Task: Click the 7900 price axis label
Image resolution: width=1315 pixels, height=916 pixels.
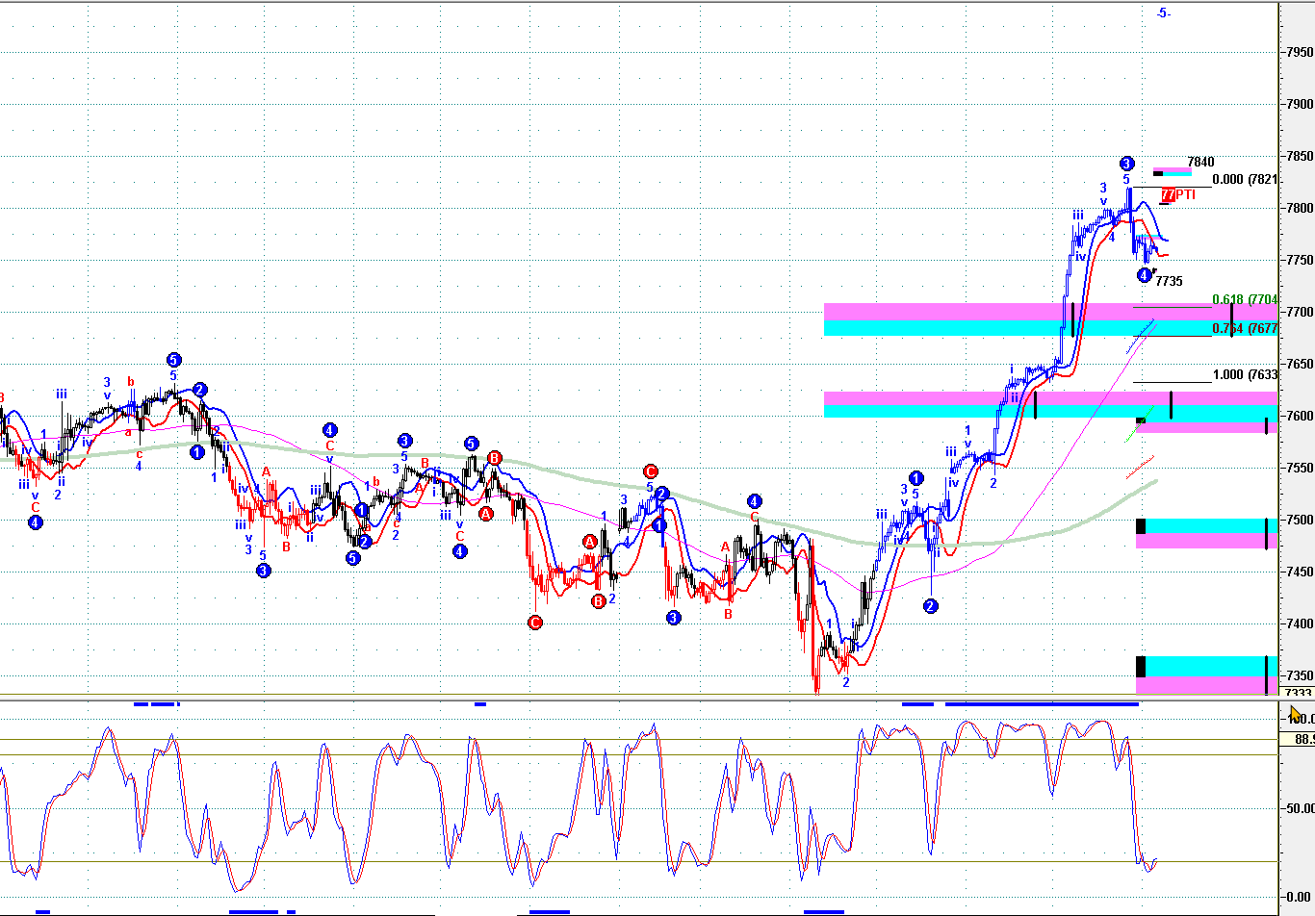Action: tap(1300, 104)
